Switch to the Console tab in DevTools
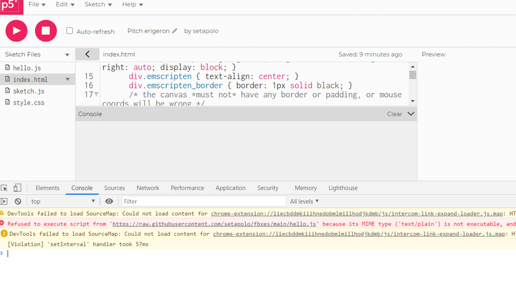 click(82, 188)
